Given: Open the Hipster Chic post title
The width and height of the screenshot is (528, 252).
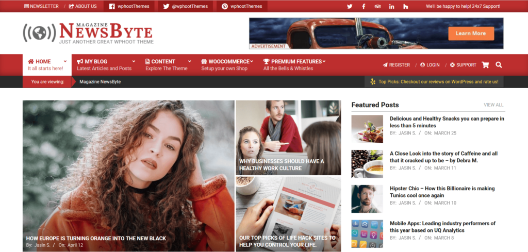Looking at the screenshot, I should (442, 192).
